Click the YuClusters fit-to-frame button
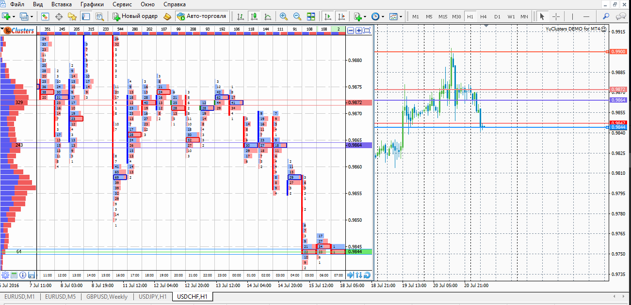The image size is (631, 305). click(367, 30)
